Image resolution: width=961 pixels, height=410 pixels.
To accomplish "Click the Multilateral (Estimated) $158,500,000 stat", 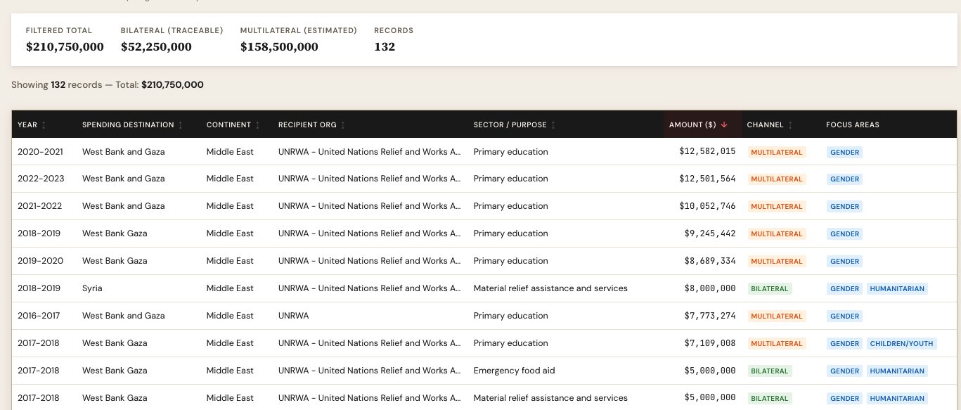I will click(279, 47).
